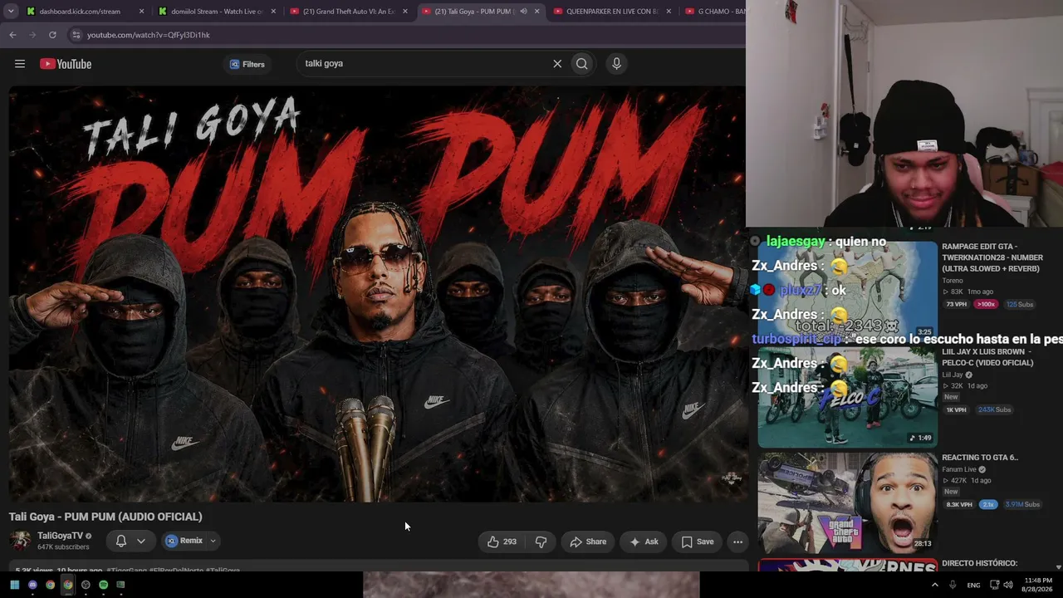Open the browser tab search dropdown
This screenshot has width=1063, height=598.
tap(11, 12)
